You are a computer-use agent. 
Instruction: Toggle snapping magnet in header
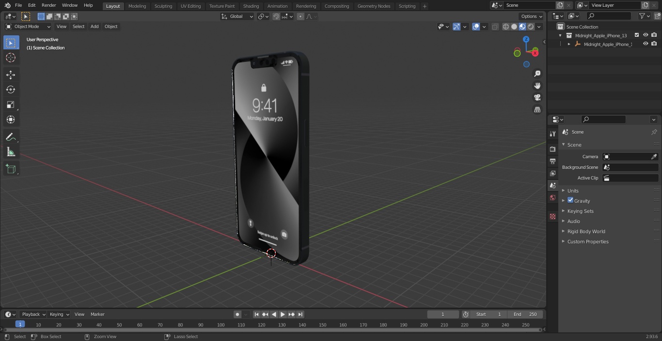tap(276, 16)
